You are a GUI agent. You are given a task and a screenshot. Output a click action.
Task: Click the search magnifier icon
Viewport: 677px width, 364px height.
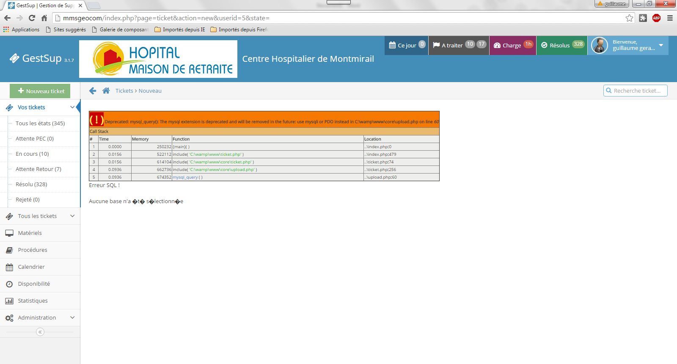click(609, 91)
